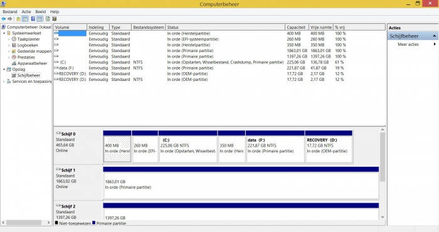
Task: Open the Meer acties submenu arrow
Action: point(435,45)
